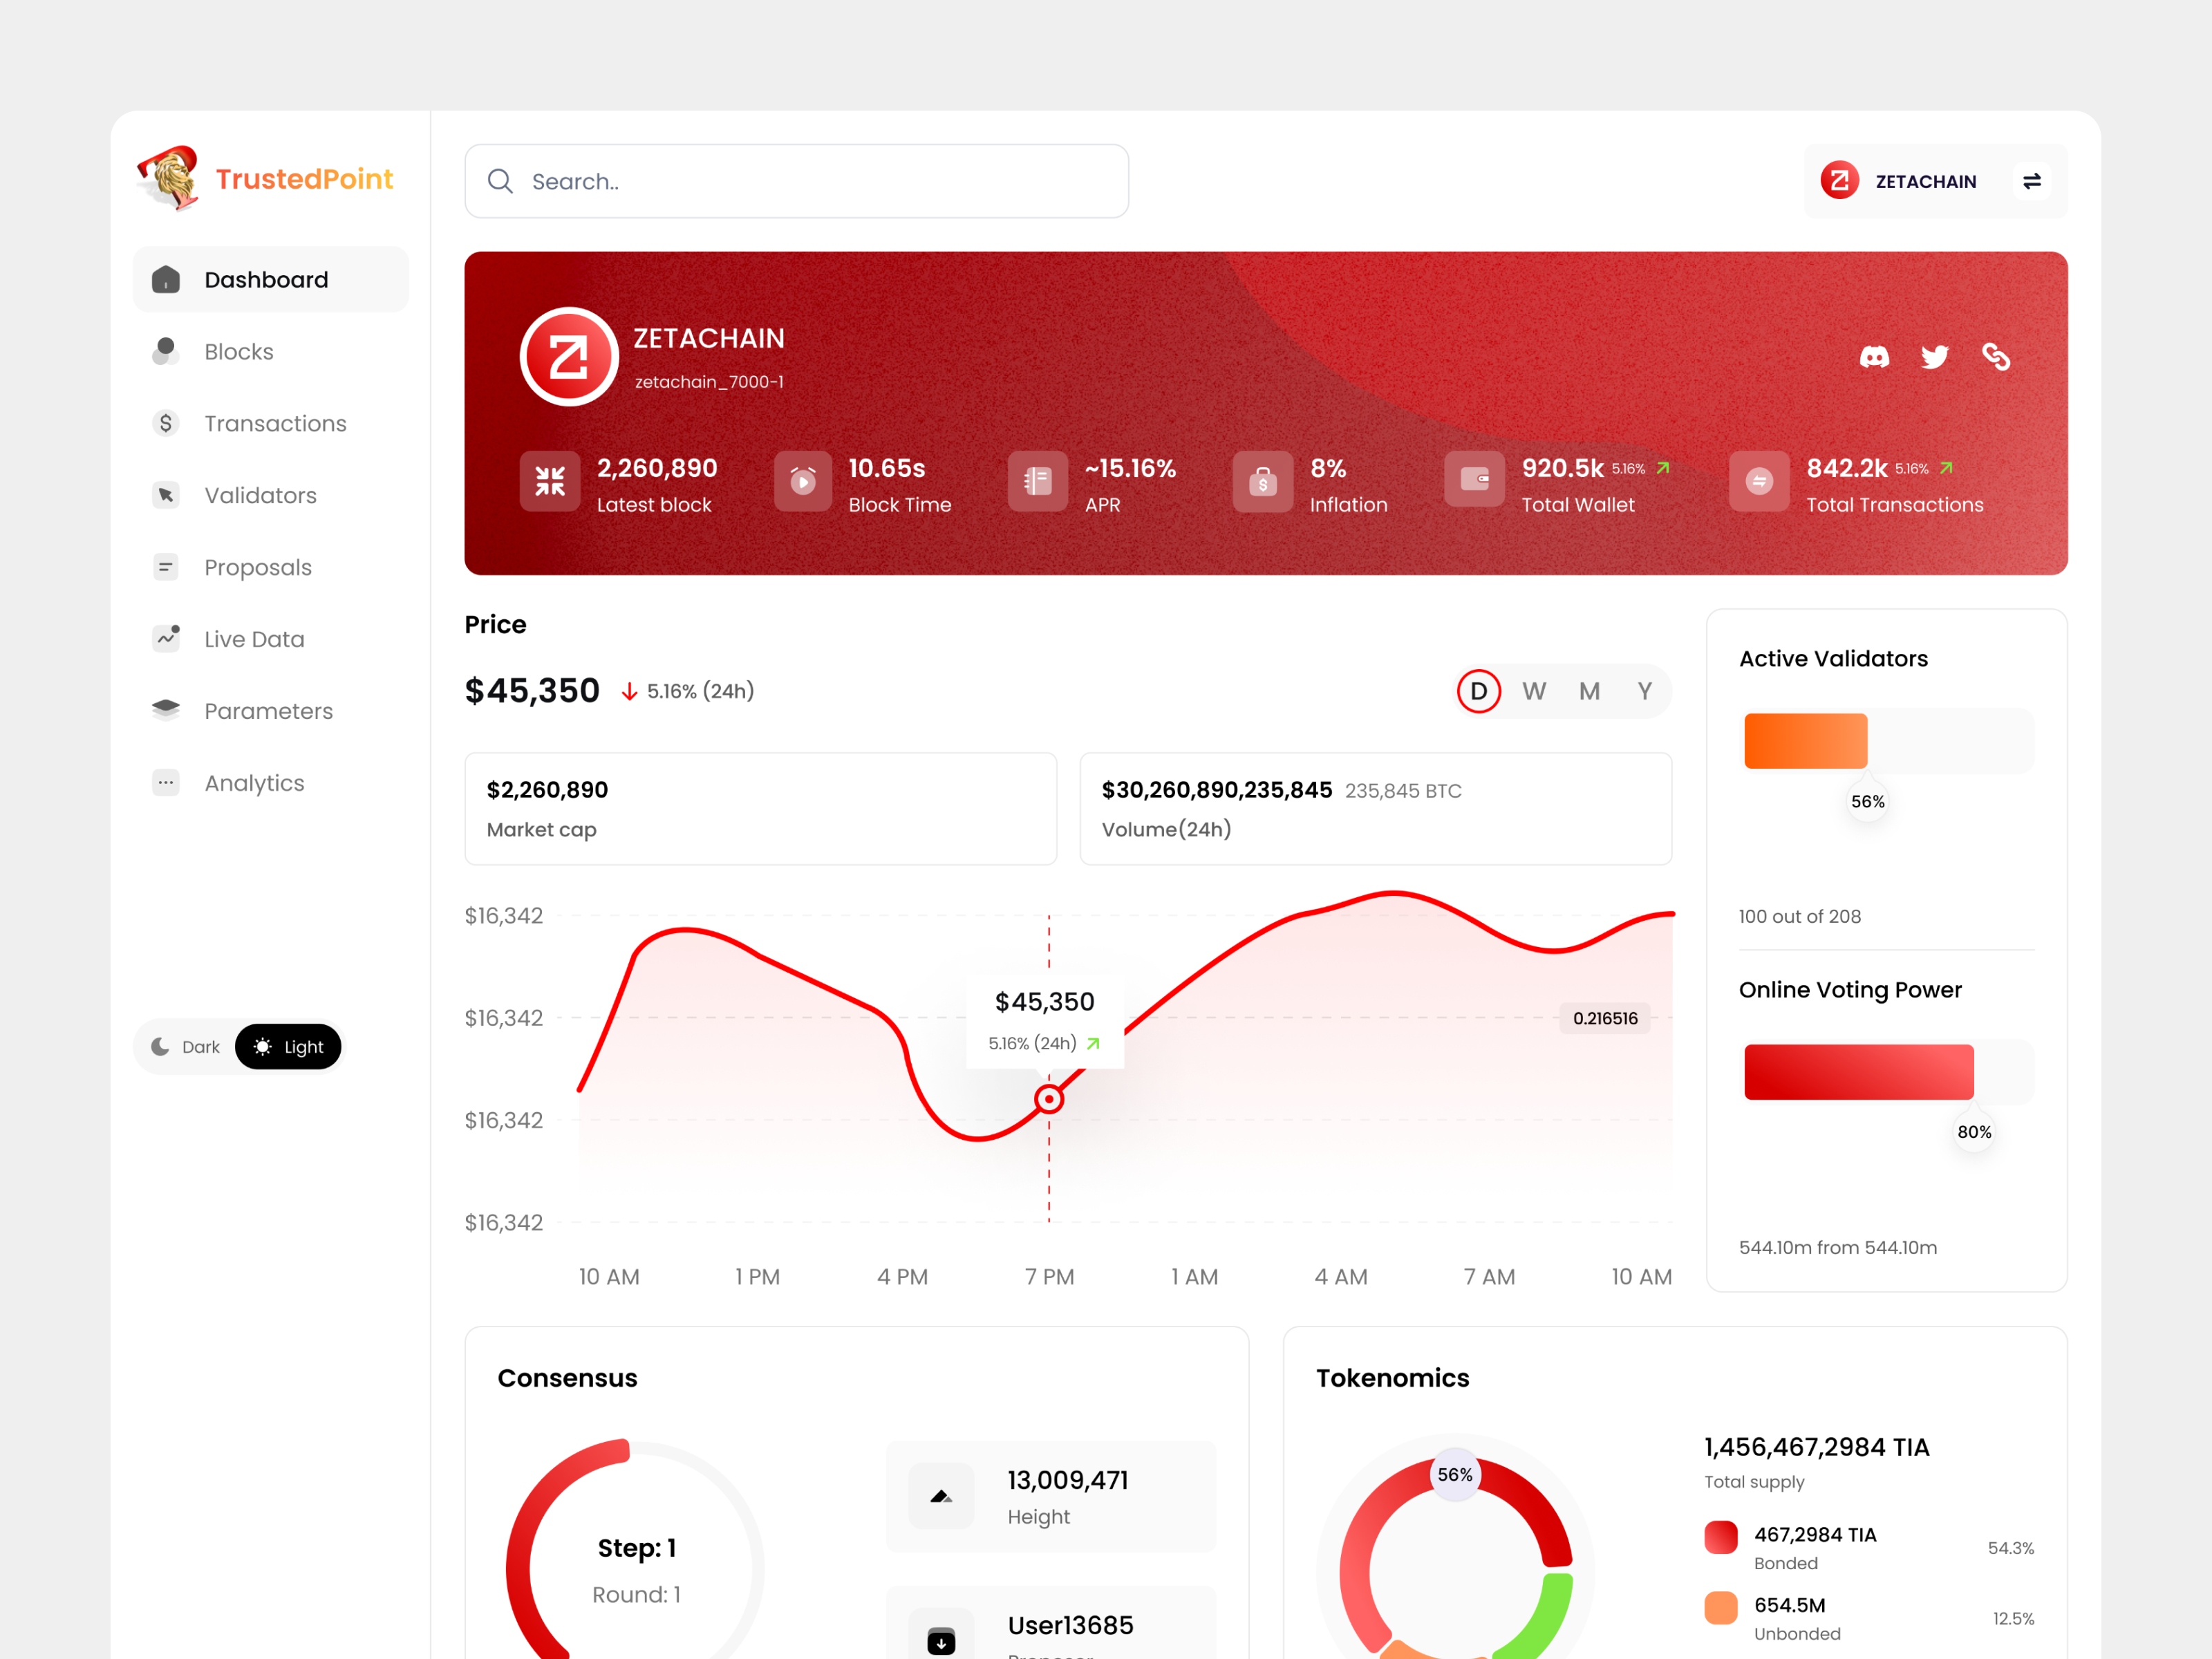The height and width of the screenshot is (1659, 2212).
Task: Switch chart range to W weekly
Action: [x=1533, y=691]
